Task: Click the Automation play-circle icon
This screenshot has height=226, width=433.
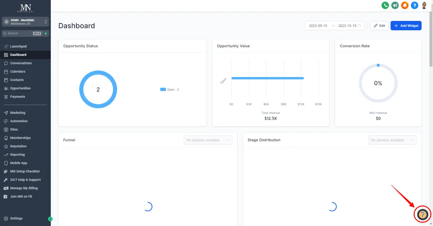Action: pyautogui.click(x=6, y=121)
